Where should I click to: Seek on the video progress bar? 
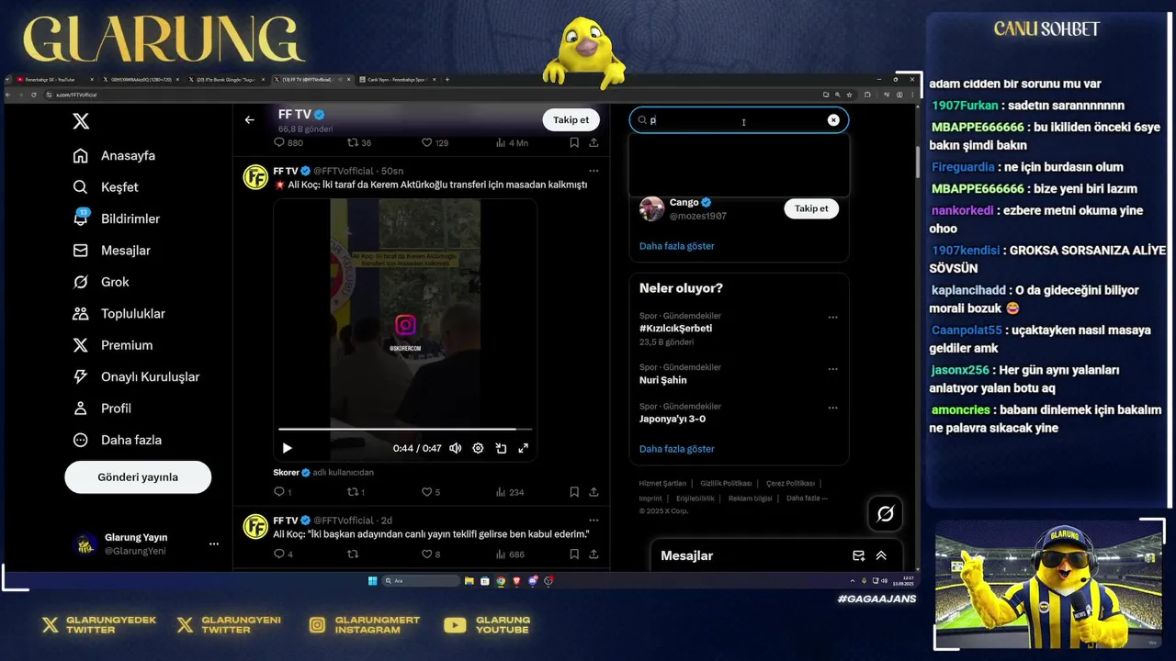coord(404,429)
